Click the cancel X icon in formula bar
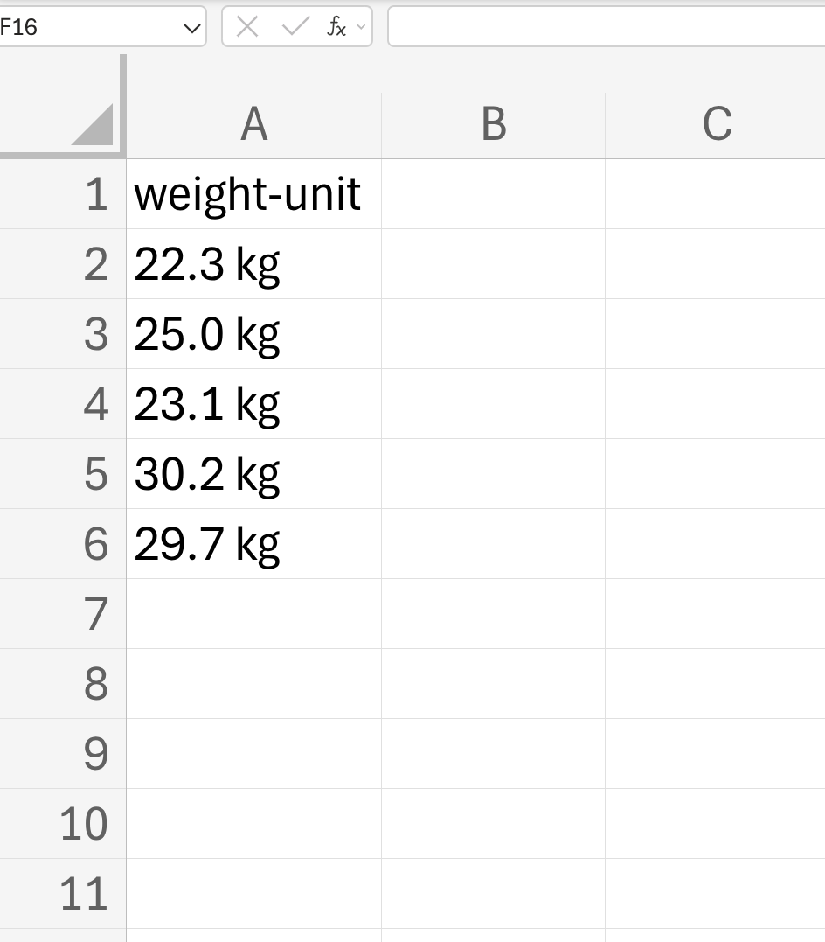Image resolution: width=825 pixels, height=942 pixels. tap(247, 26)
